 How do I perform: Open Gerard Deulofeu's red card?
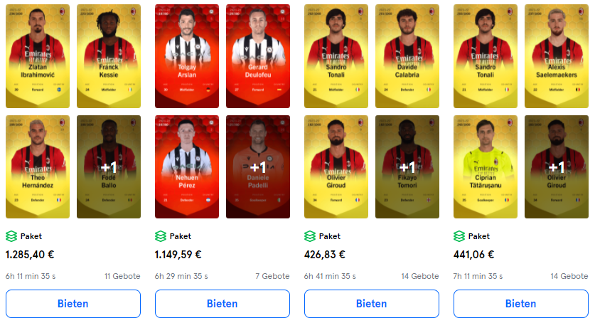pos(258,56)
